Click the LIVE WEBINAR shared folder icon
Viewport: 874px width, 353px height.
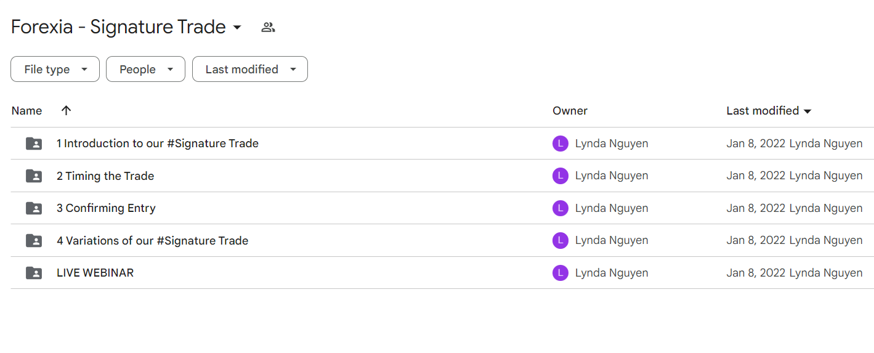[34, 273]
